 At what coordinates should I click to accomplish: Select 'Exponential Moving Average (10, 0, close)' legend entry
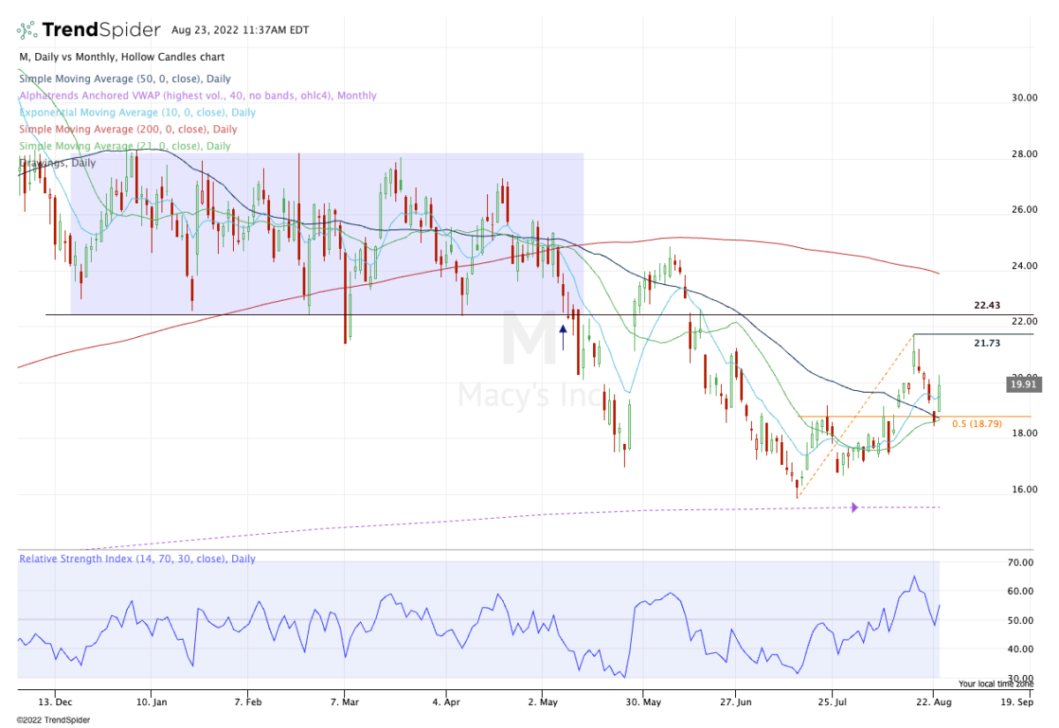pyautogui.click(x=137, y=112)
